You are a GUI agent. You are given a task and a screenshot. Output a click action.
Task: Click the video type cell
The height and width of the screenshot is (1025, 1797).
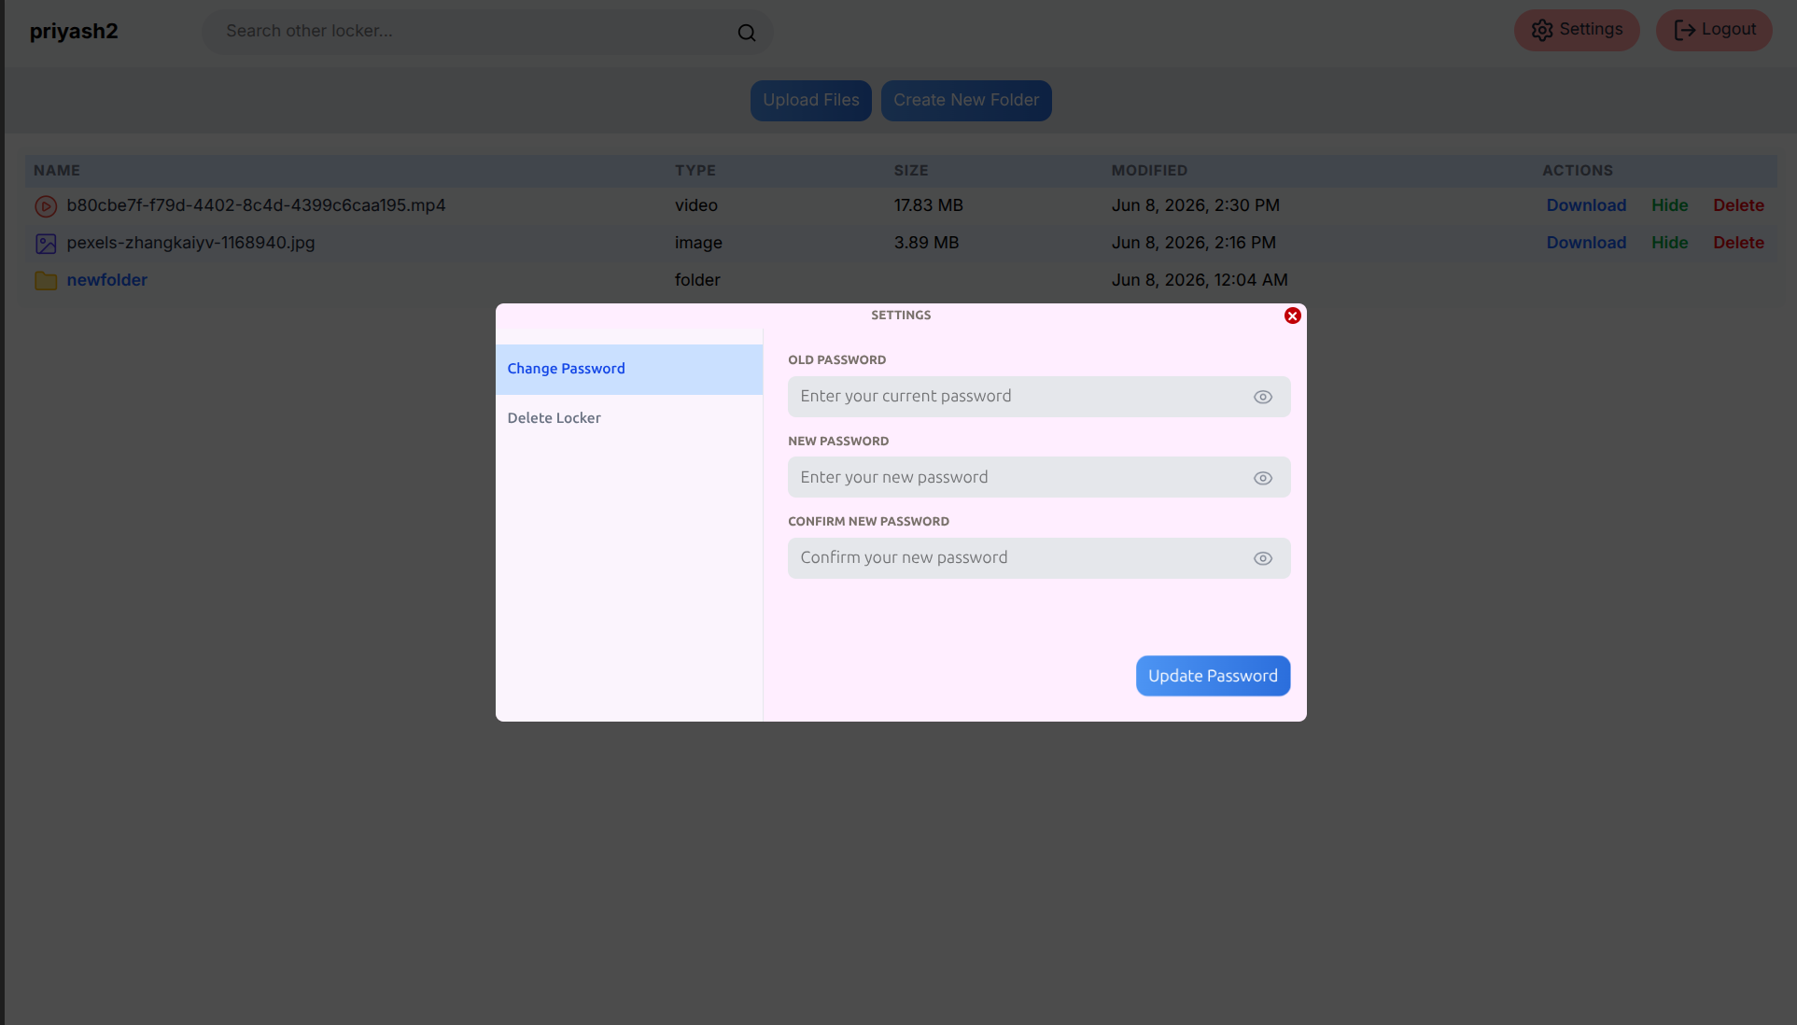pos(696,205)
